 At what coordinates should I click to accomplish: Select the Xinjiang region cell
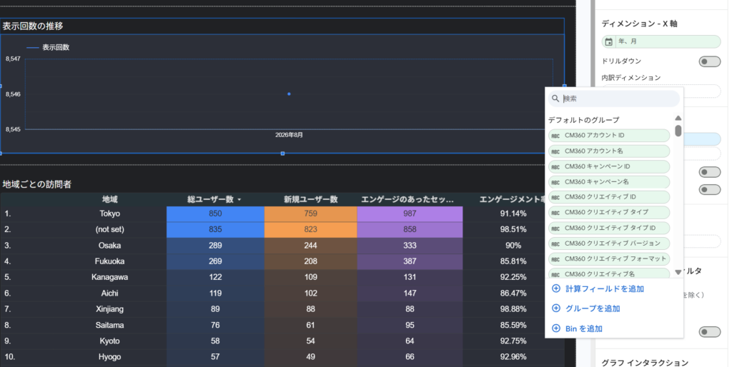pyautogui.click(x=109, y=308)
